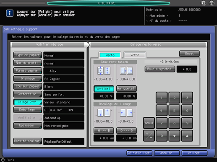Viewport: 217px width, 162px height.
Task: Tap keypad digit 4
Action: click(162, 111)
